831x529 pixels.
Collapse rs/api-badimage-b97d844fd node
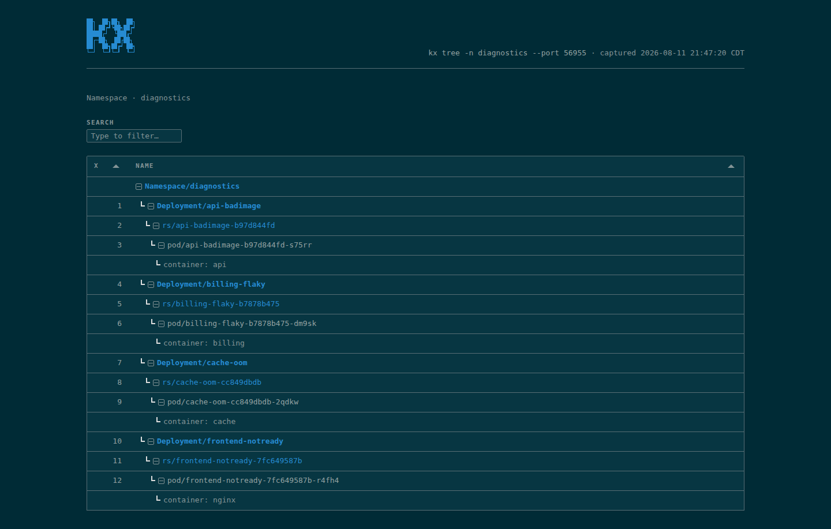click(156, 226)
